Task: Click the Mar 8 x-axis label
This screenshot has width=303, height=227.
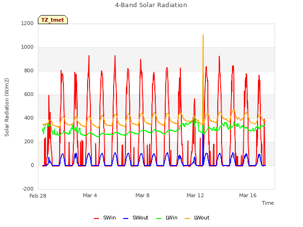Action: pos(143,195)
